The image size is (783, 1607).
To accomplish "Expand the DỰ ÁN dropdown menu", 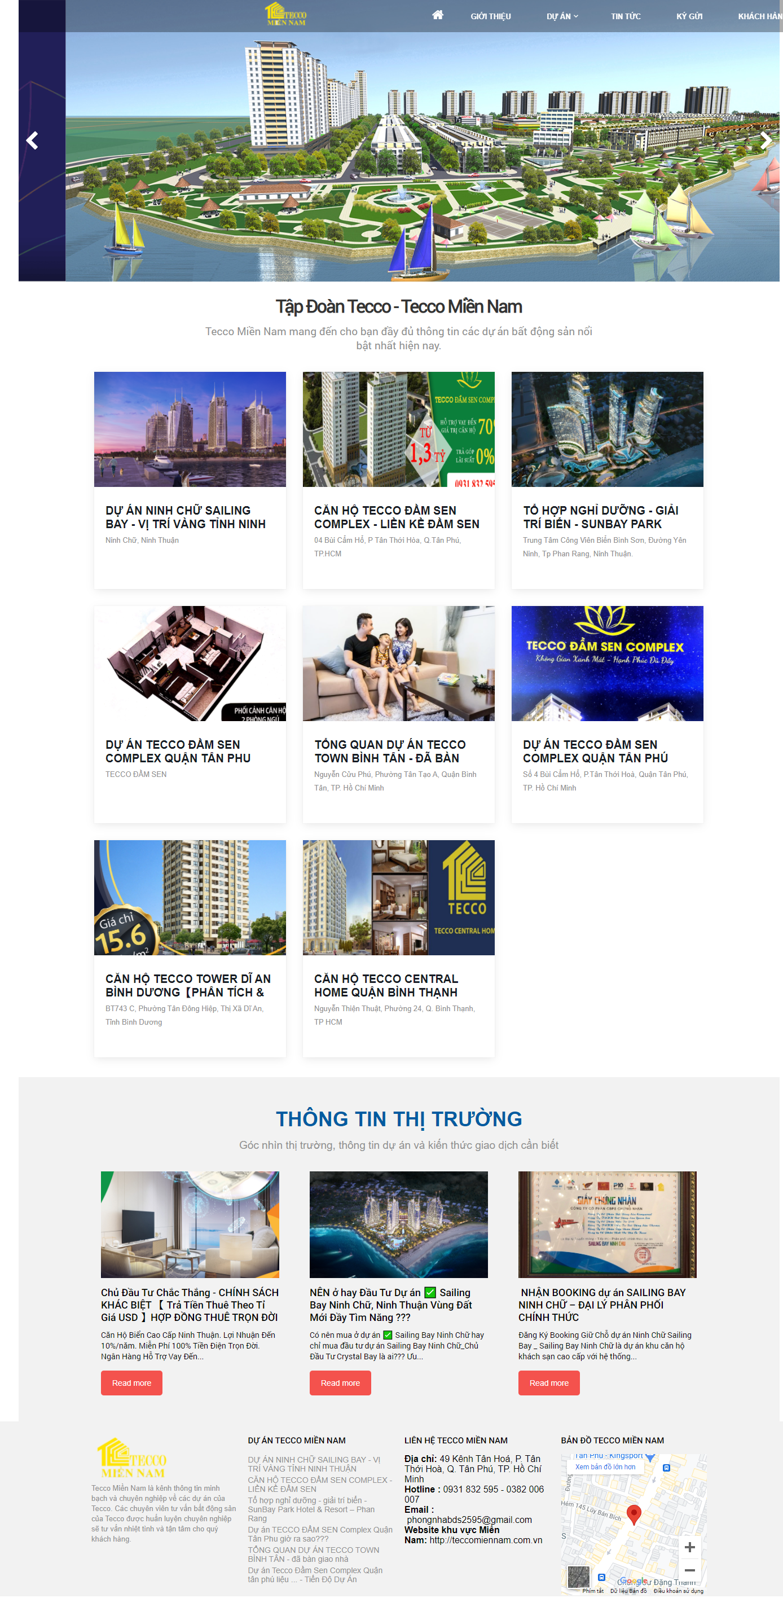I will point(562,16).
